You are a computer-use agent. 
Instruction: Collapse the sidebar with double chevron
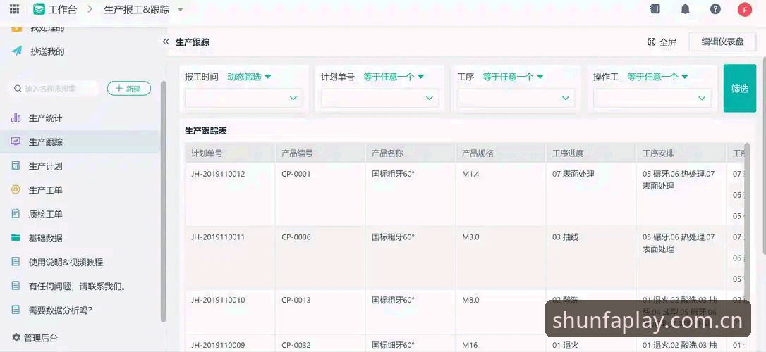click(x=166, y=42)
